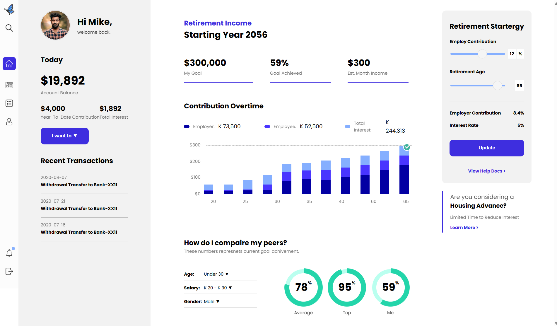Expand the Gender dropdown

(x=211, y=302)
